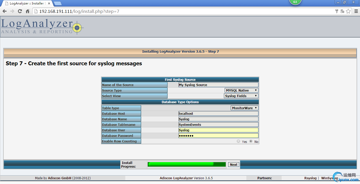The height and width of the screenshot is (184, 360).
Task: Restore down the browser window
Action: tap(344, 2)
